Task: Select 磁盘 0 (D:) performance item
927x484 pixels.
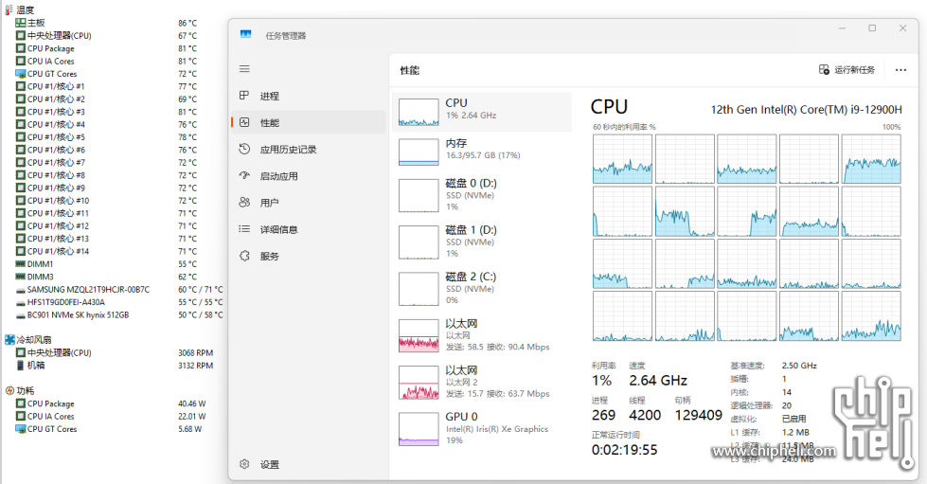Action: pos(481,194)
